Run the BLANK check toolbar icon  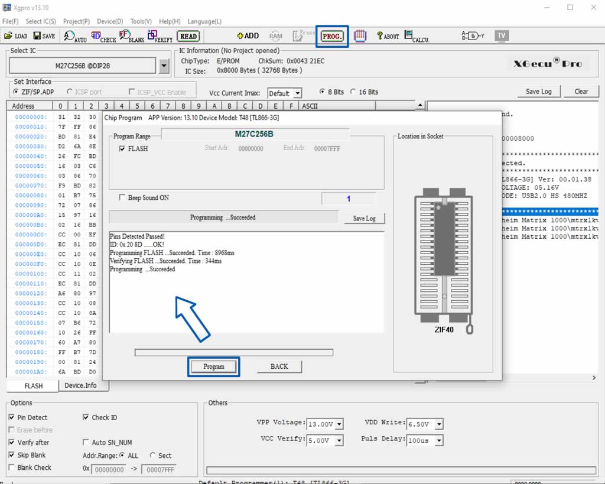point(132,36)
